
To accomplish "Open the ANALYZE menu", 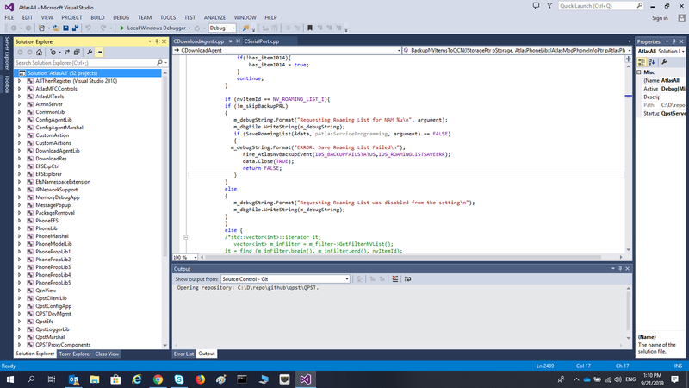I will (214, 18).
